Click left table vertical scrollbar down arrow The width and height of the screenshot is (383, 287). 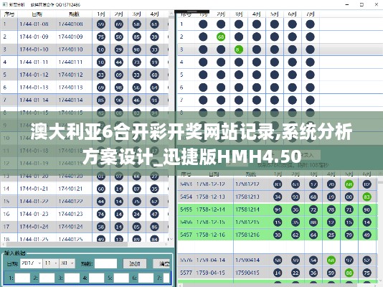(x=171, y=239)
